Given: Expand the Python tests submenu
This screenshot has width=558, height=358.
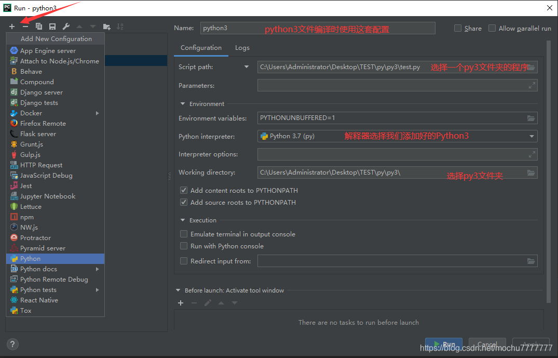Looking at the screenshot, I should [x=97, y=289].
